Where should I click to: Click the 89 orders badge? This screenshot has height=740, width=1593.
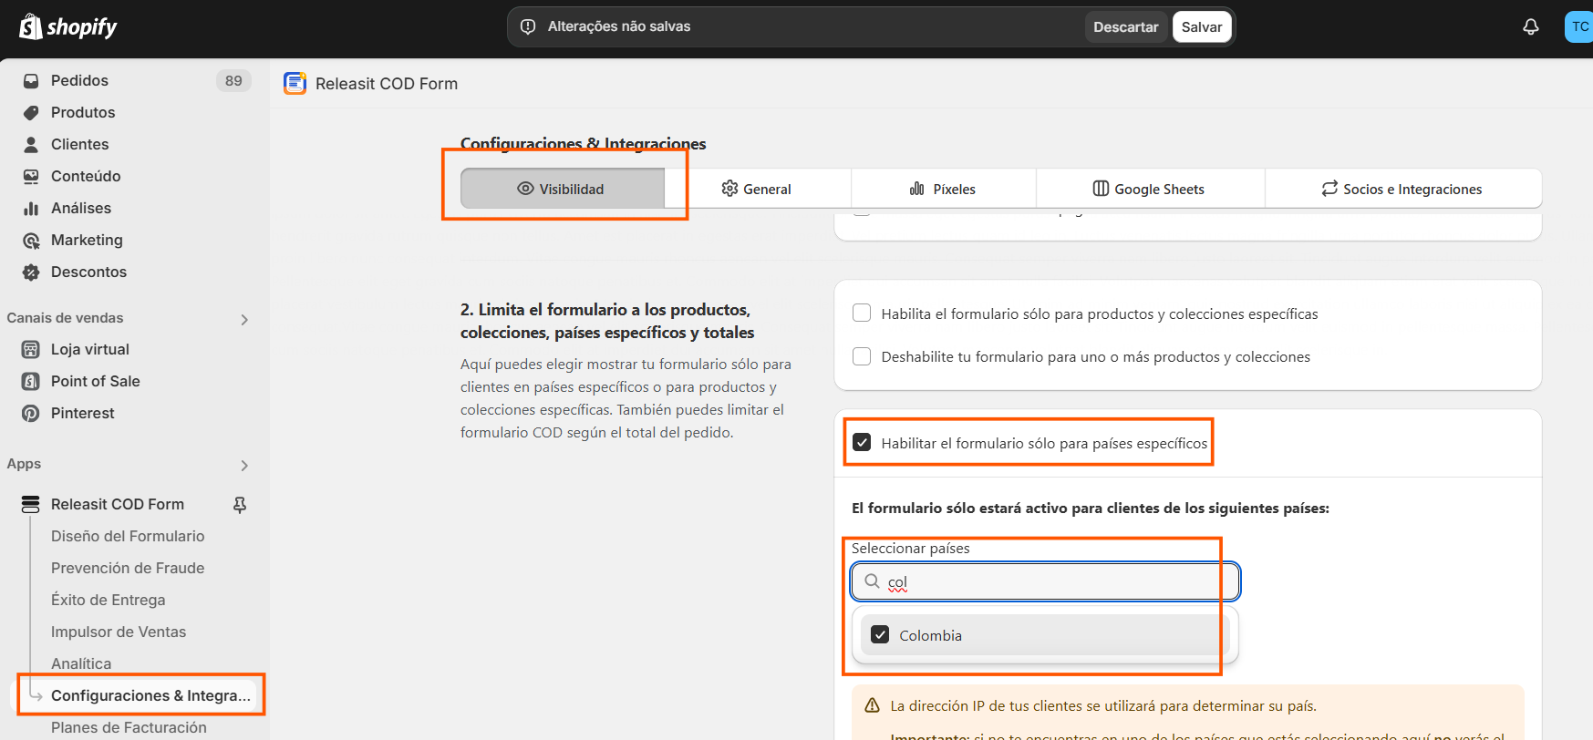233,80
